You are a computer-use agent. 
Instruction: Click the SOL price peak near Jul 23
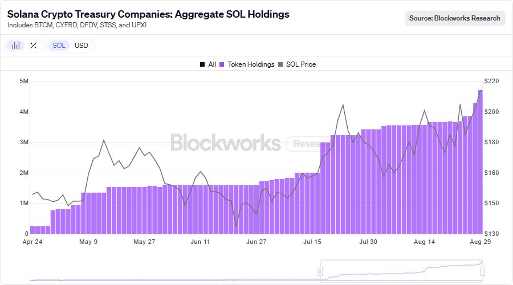click(x=343, y=105)
